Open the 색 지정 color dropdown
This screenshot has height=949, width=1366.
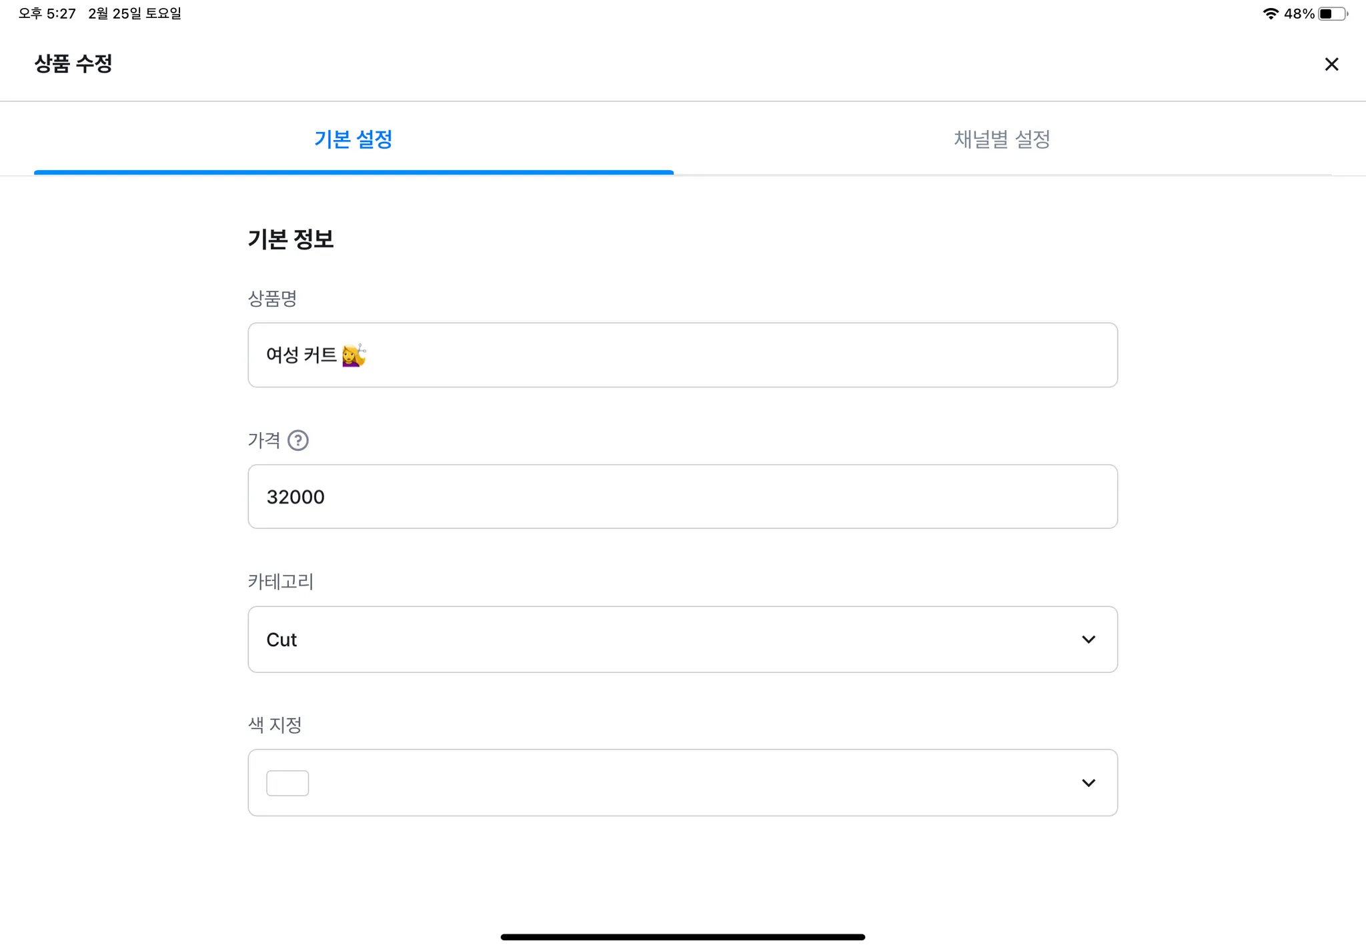[x=682, y=782]
